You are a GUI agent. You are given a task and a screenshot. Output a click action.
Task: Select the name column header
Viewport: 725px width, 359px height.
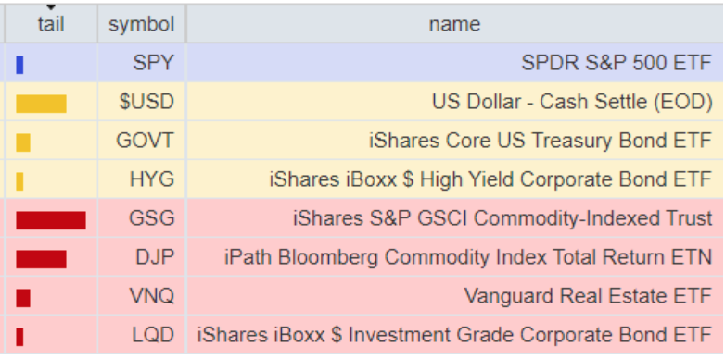[455, 23]
